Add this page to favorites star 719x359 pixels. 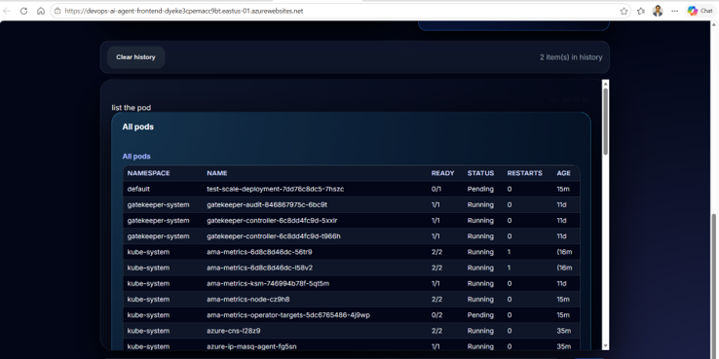[624, 11]
